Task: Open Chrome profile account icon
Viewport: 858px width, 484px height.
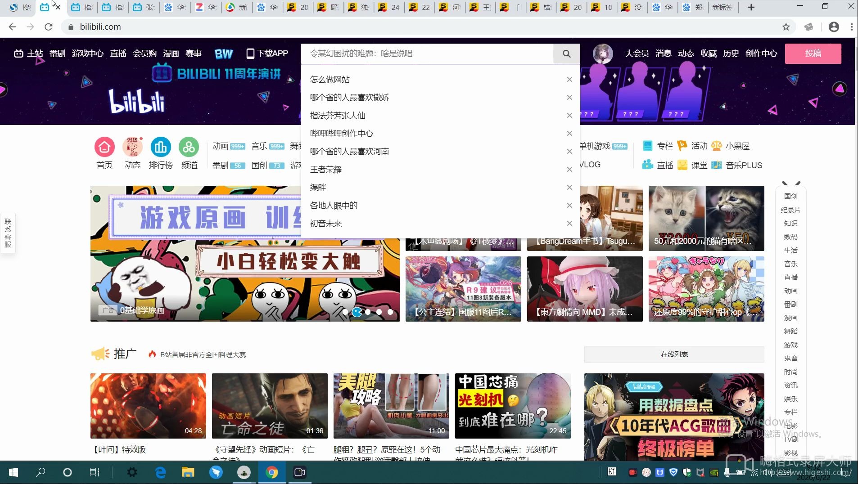Action: 834,27
